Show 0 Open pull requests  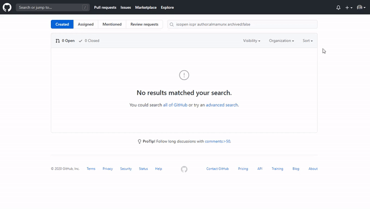pyautogui.click(x=65, y=41)
